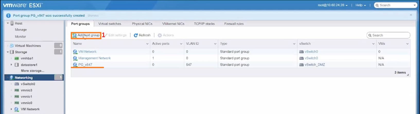Click the PG_v547 port group icon

pos(75,65)
